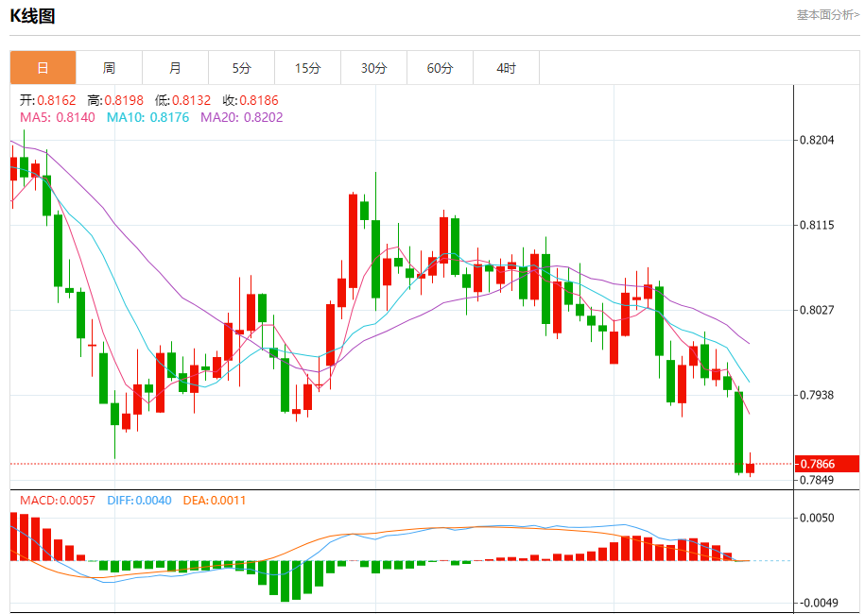This screenshot has height=614, width=865.
Task: Click the MACD:0.0057 indicator label
Action: point(58,501)
